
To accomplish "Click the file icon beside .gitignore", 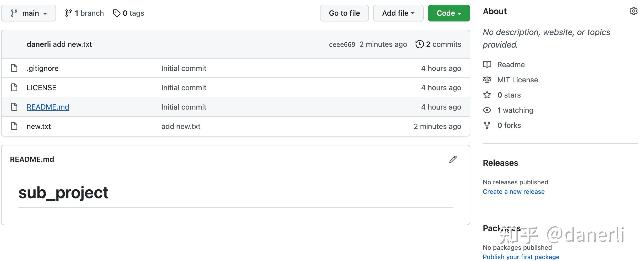I will (14, 68).
